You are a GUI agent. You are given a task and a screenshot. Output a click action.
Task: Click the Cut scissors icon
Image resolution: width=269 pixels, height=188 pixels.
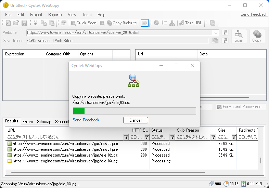36,23
